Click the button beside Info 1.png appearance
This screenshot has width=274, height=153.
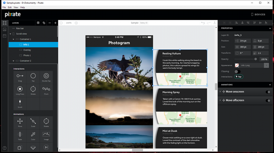pos(266,65)
